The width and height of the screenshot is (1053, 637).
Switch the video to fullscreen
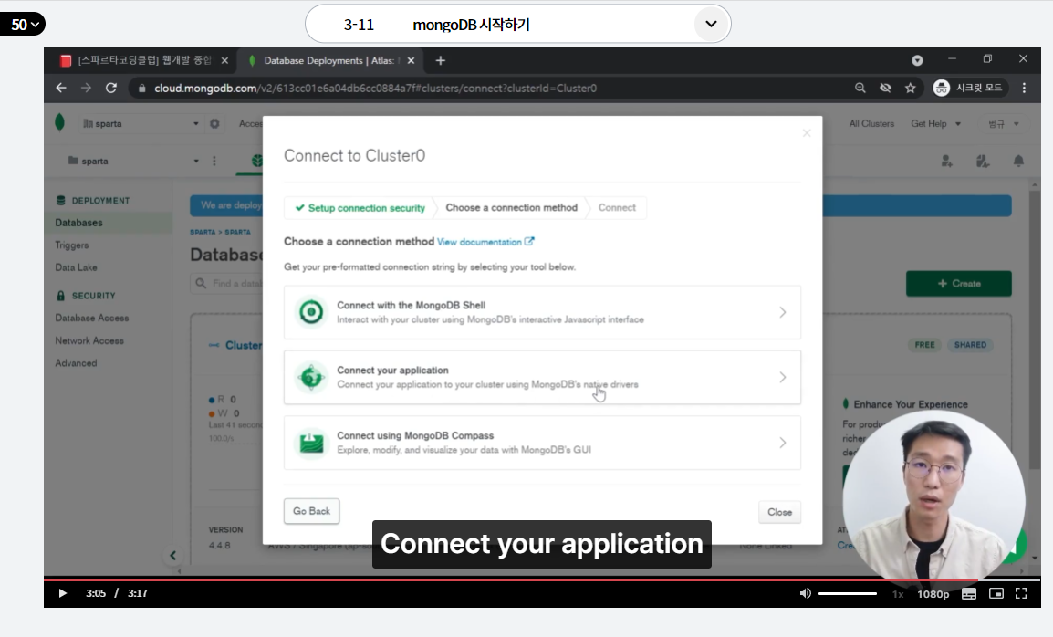pyautogui.click(x=1021, y=593)
